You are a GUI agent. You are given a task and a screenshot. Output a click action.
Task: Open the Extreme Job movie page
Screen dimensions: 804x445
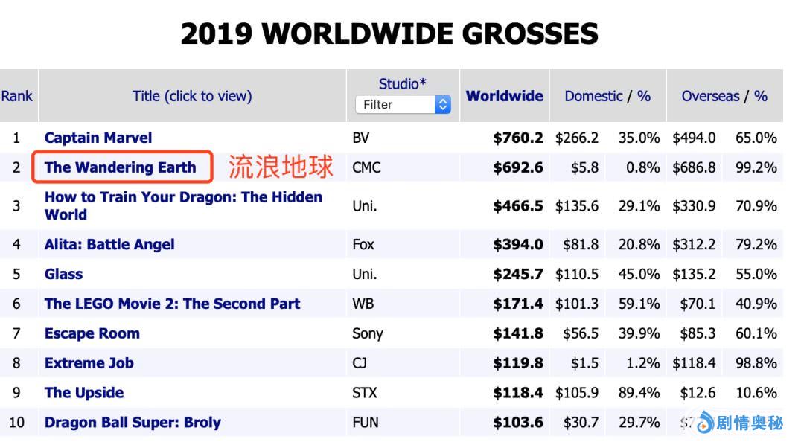point(89,363)
